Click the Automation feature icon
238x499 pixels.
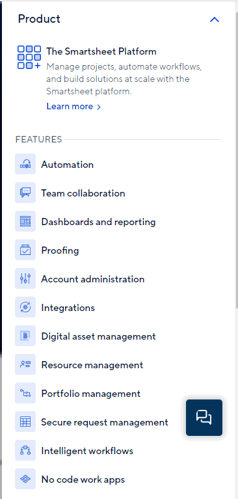[x=25, y=164]
